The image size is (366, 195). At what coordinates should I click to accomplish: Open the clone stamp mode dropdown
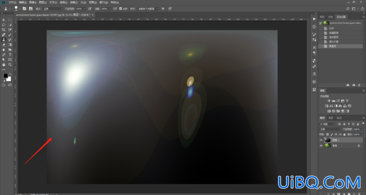point(53,9)
